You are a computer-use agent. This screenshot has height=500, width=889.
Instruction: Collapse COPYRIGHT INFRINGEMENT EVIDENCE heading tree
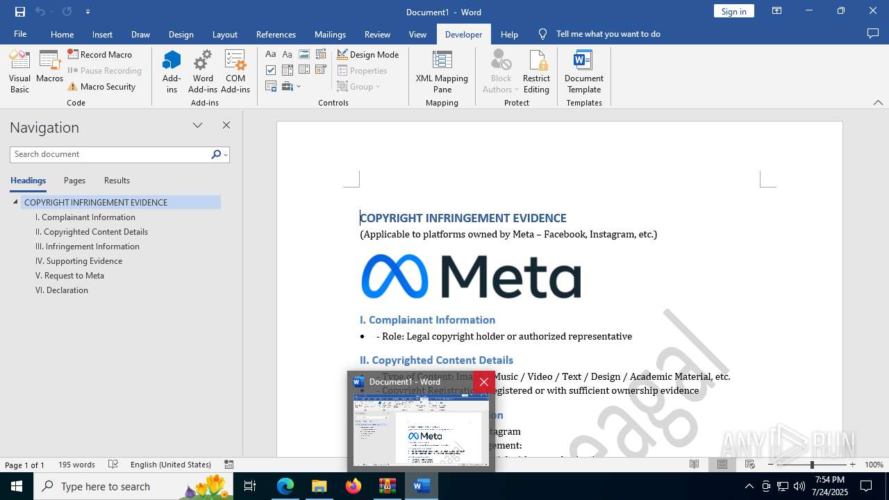[15, 202]
